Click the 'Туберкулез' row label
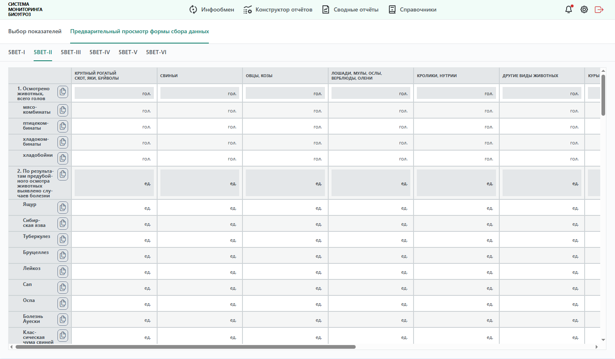The width and height of the screenshot is (615, 359). pyautogui.click(x=37, y=236)
